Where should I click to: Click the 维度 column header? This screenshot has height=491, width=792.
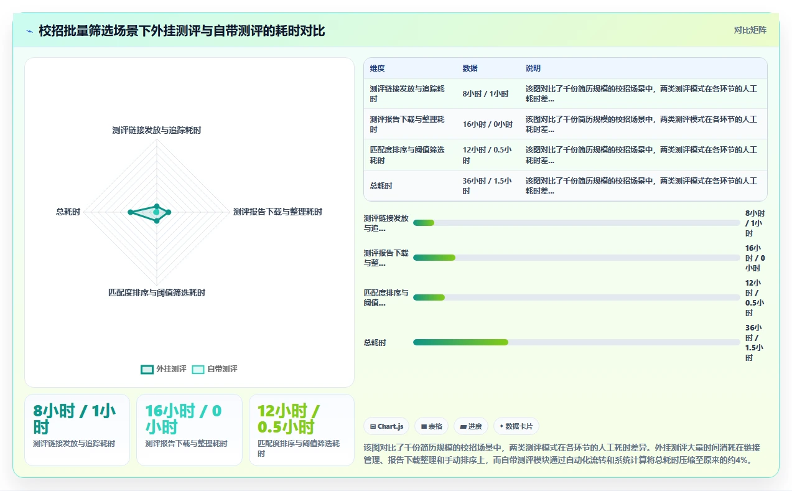[377, 68]
